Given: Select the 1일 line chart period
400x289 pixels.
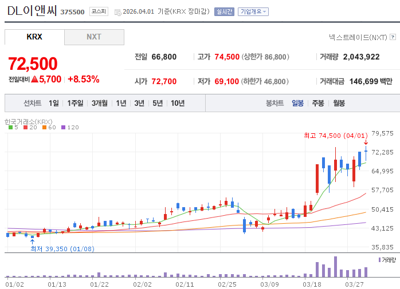Looking at the screenshot, I should point(54,103).
